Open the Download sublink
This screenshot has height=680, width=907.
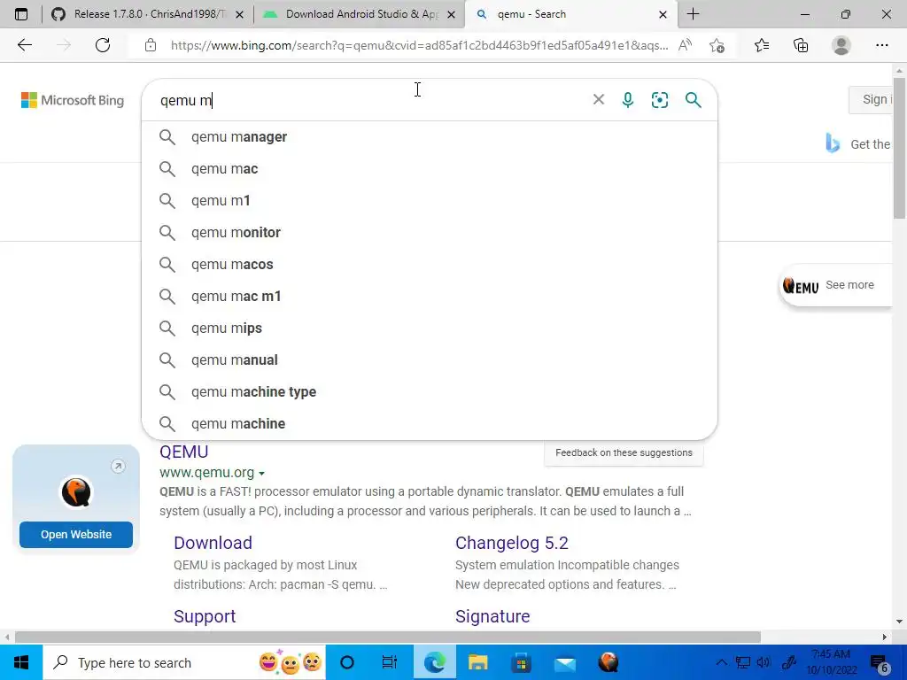pos(213,543)
